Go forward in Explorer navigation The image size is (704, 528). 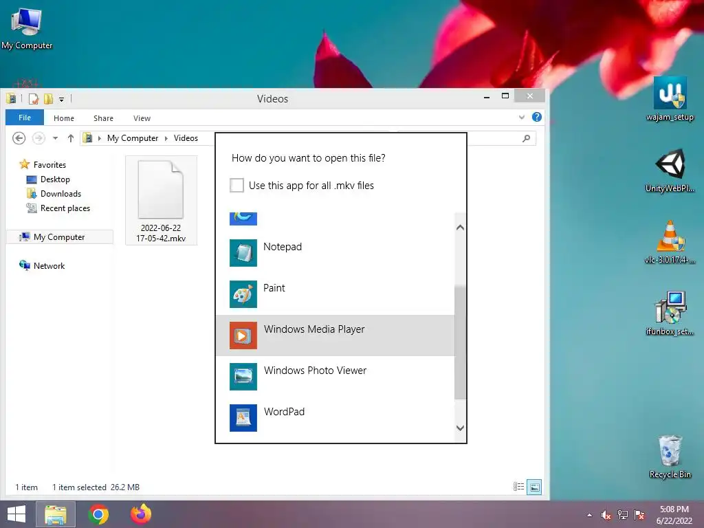pos(38,137)
